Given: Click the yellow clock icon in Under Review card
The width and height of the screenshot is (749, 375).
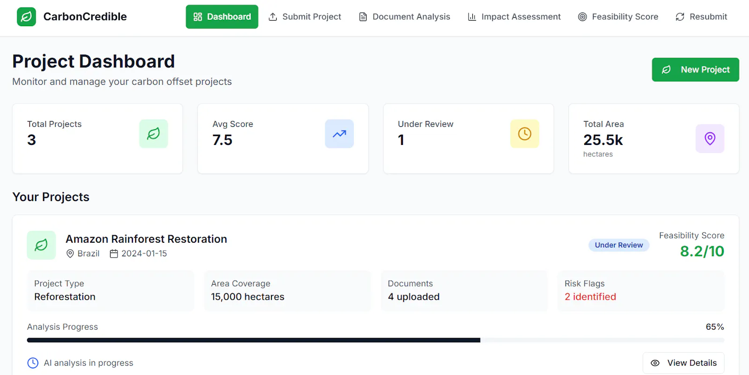Looking at the screenshot, I should pyautogui.click(x=525, y=134).
